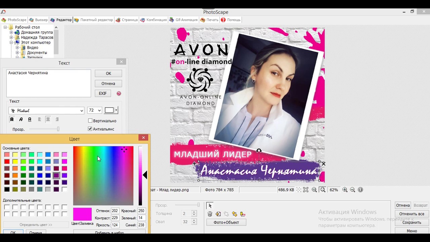Click the Сохранить button
The width and height of the screenshot is (430, 242).
point(412,223)
